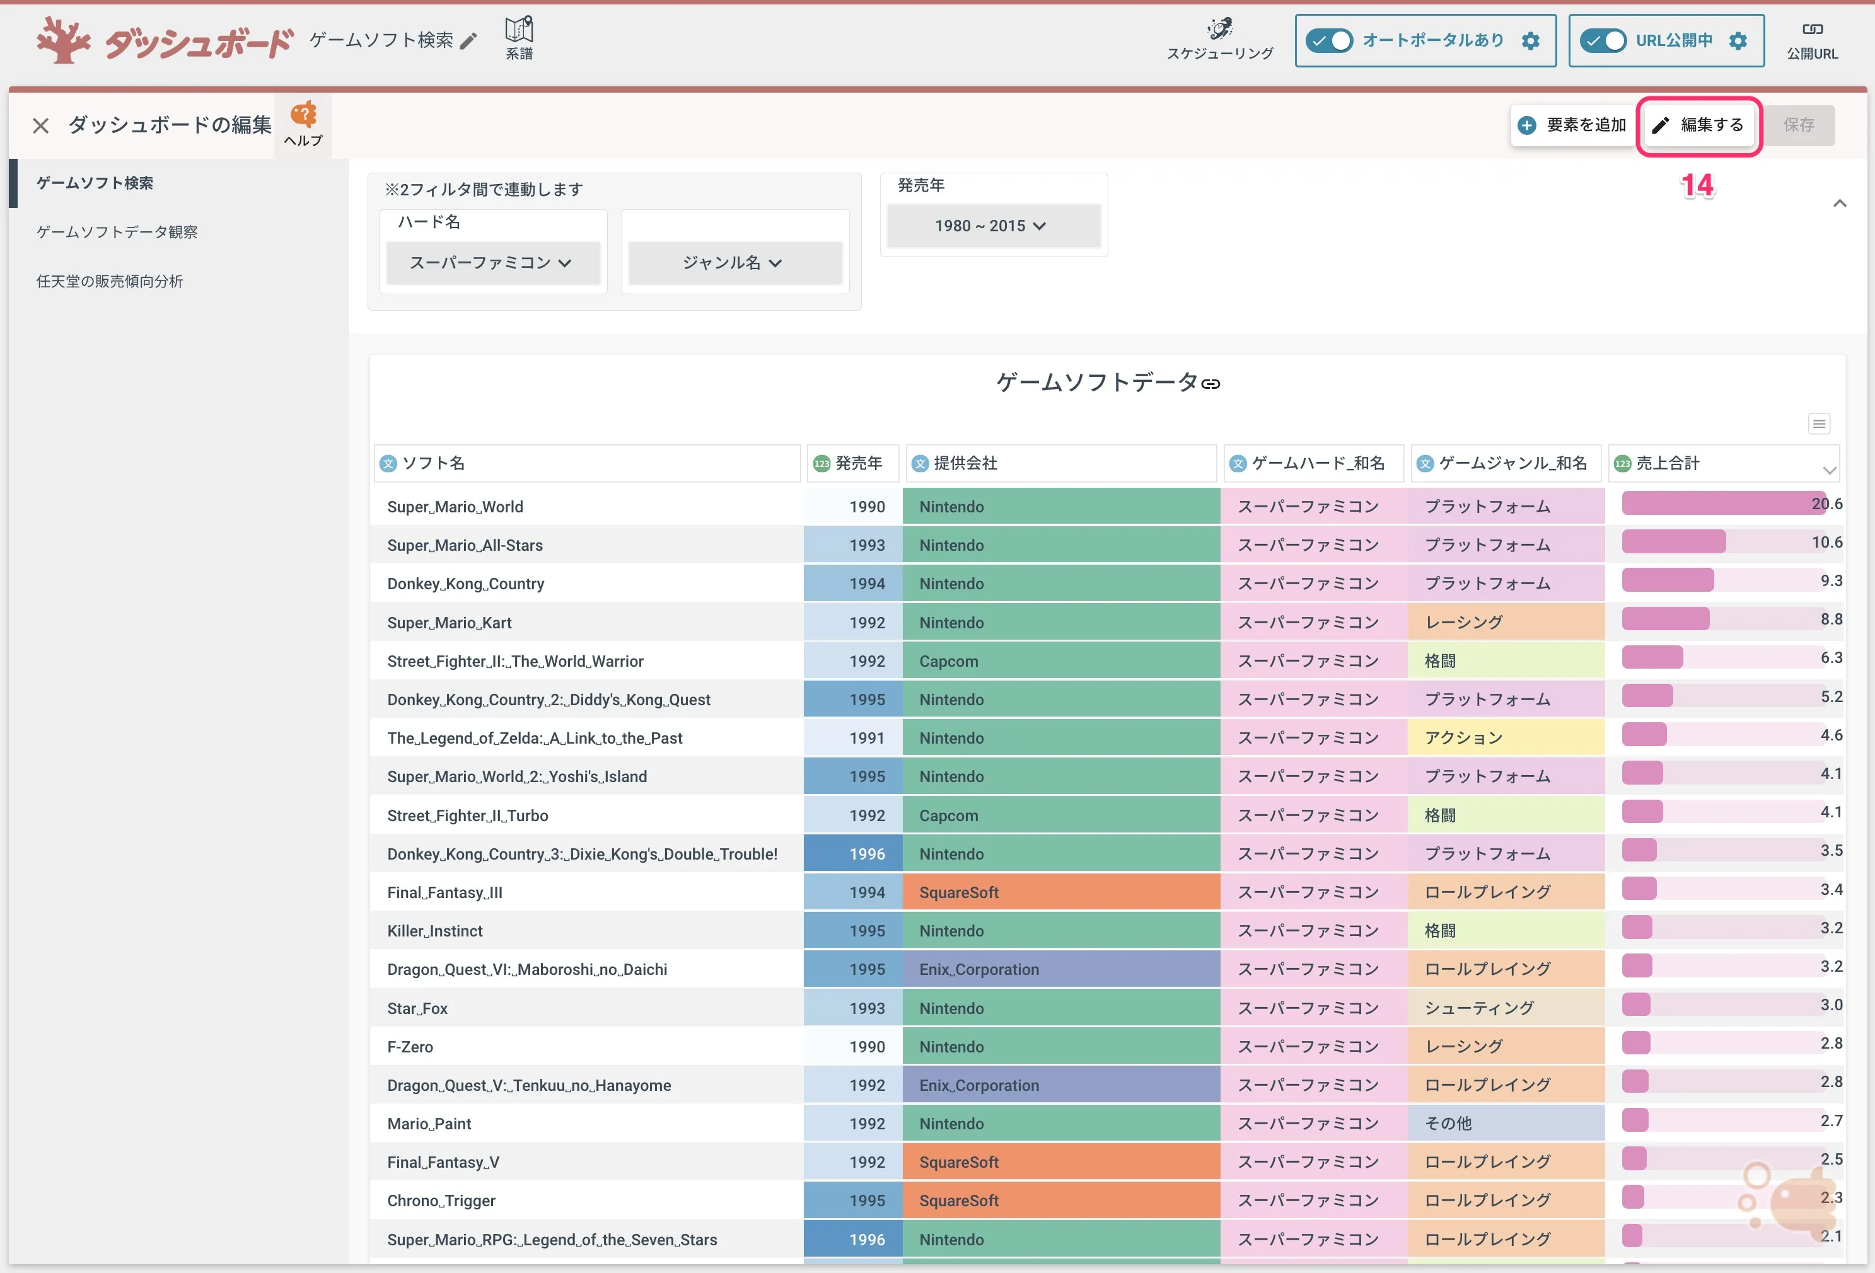Image resolution: width=1875 pixels, height=1273 pixels.
Task: Click the 提供会社 column type icon
Action: 920,464
